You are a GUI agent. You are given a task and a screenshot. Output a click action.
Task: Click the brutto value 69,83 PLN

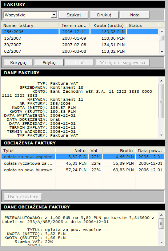[123, 170]
